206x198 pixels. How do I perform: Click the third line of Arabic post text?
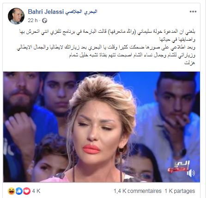point(106,48)
